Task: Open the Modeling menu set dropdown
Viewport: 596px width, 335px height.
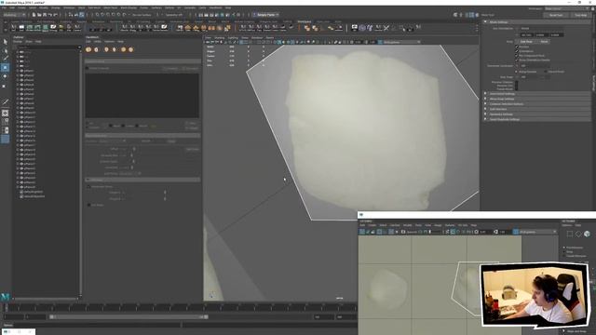Action: click(x=15, y=15)
